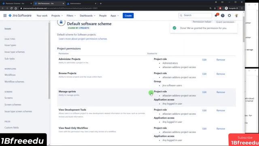Open the user profile avatar

236,15
